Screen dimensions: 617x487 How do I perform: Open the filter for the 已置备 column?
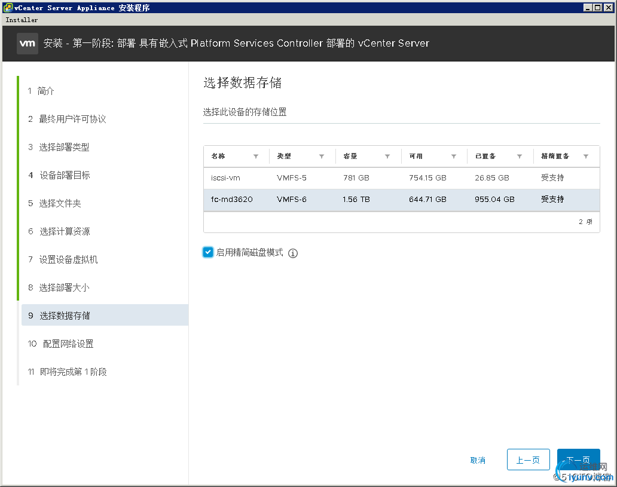coord(520,156)
